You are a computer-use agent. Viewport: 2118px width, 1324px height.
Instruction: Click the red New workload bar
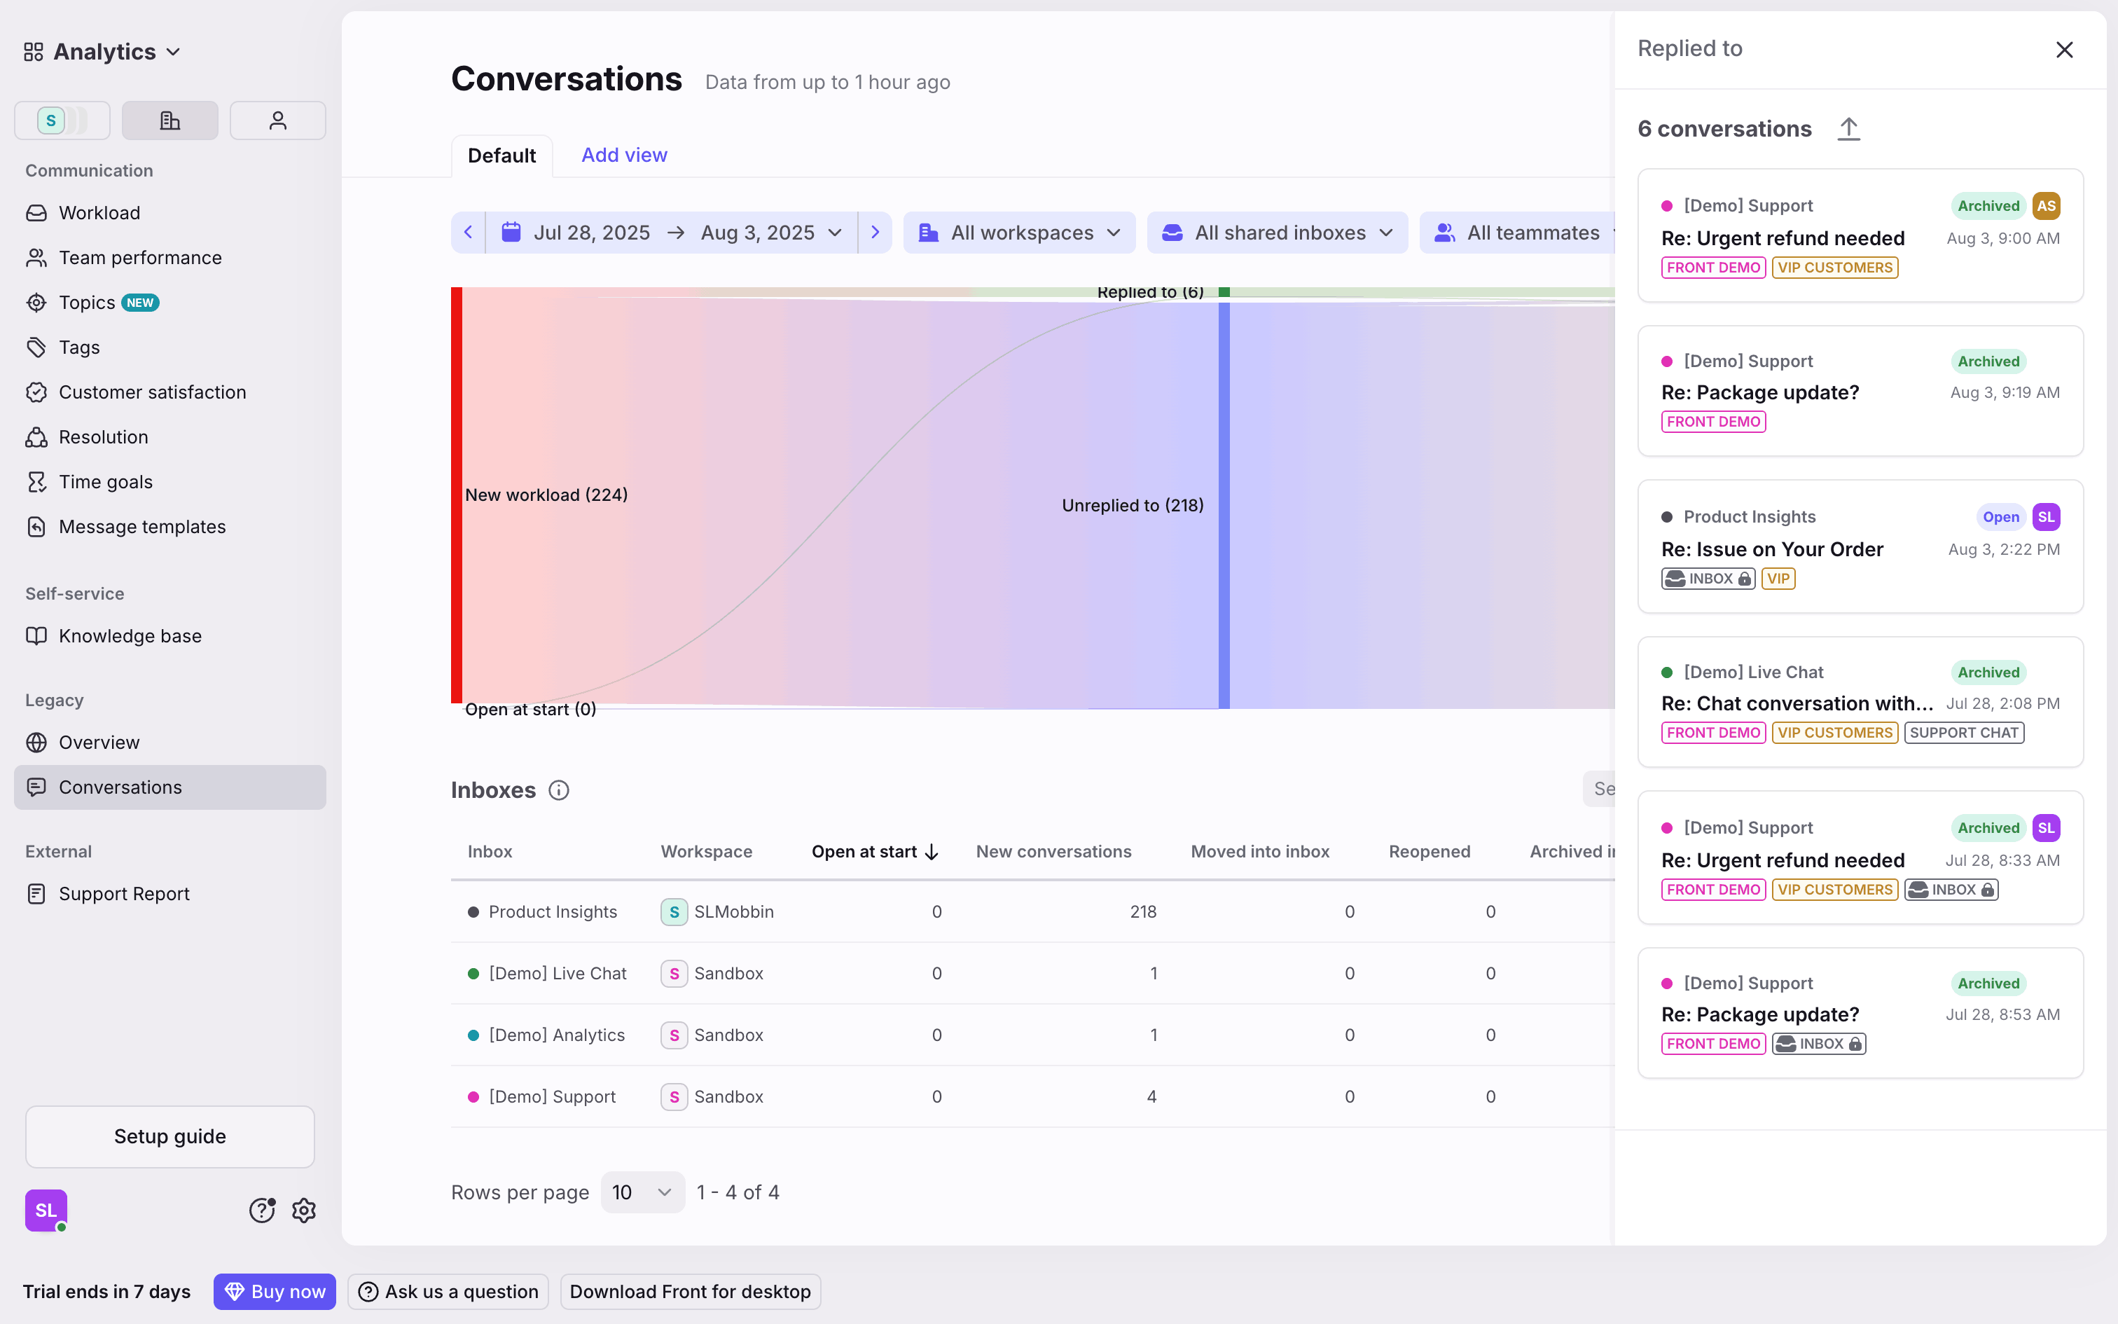click(x=456, y=495)
